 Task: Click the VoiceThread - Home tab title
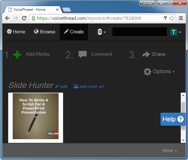pyautogui.click(x=29, y=10)
